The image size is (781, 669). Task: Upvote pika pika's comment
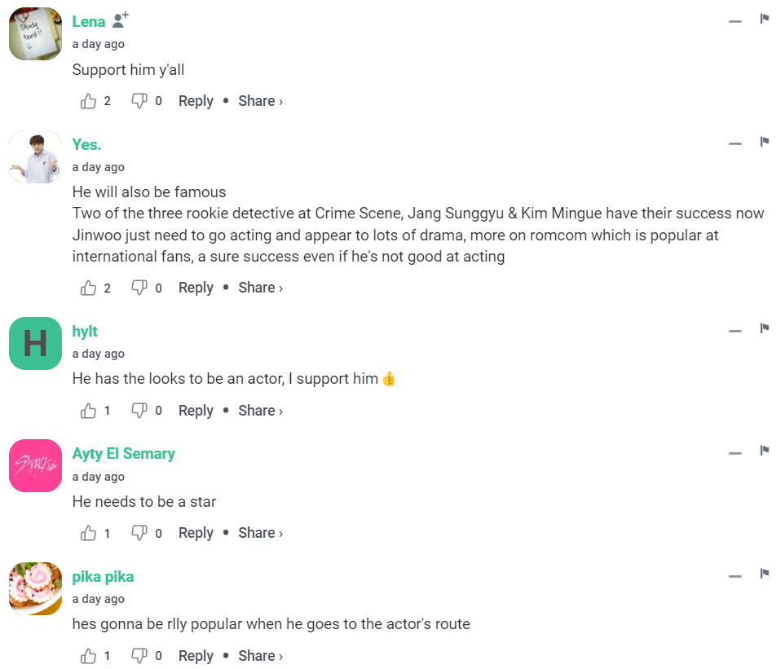(x=89, y=656)
